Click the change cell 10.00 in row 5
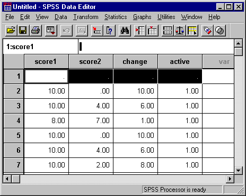The width and height of the screenshot is (246, 196). pyautogui.click(x=135, y=135)
